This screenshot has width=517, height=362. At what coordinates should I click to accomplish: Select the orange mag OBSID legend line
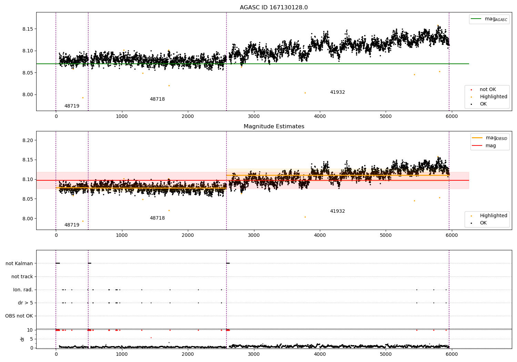pos(477,138)
